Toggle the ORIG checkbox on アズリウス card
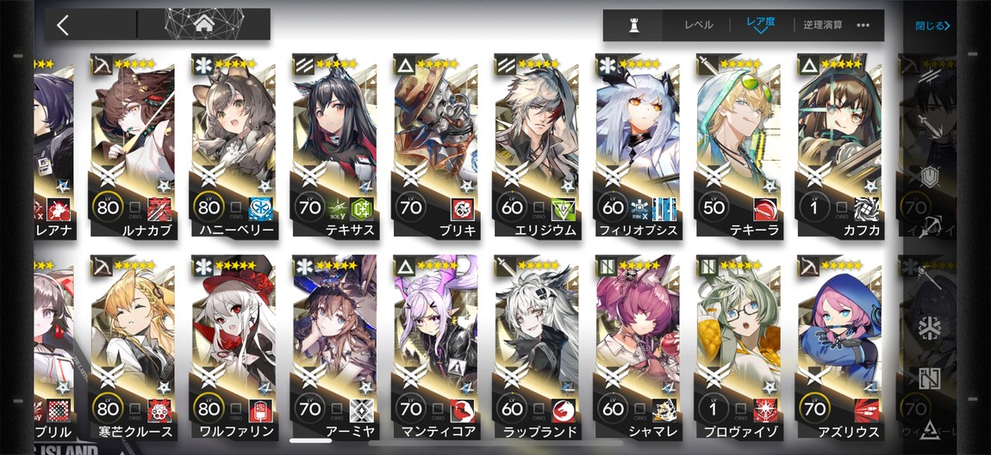 point(841,409)
